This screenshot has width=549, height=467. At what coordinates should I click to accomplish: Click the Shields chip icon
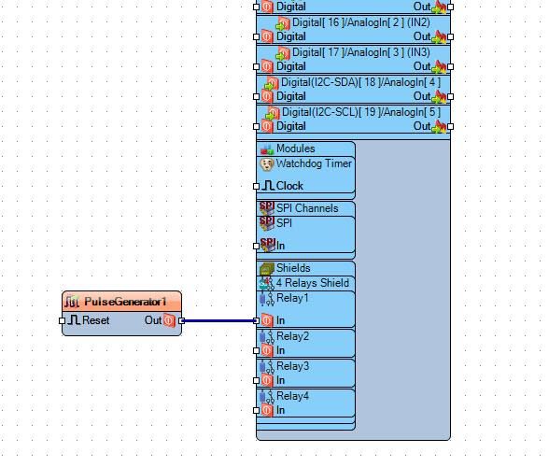click(267, 268)
